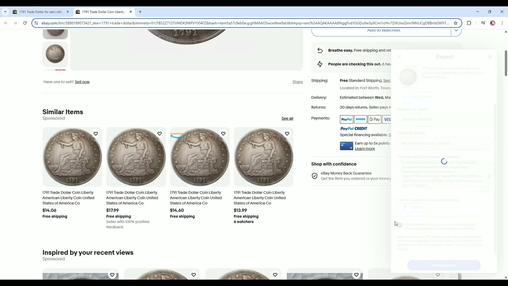Open the browser extensions puzzle icon
The height and width of the screenshot is (286, 508).
tap(469, 23)
